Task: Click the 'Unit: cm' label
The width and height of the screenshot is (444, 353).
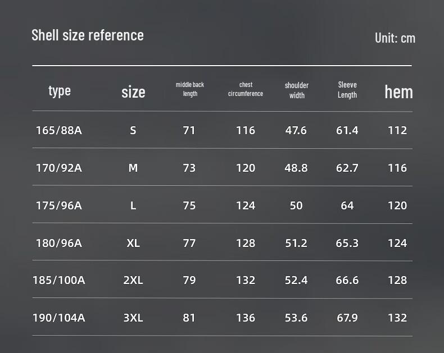Action: coord(395,38)
